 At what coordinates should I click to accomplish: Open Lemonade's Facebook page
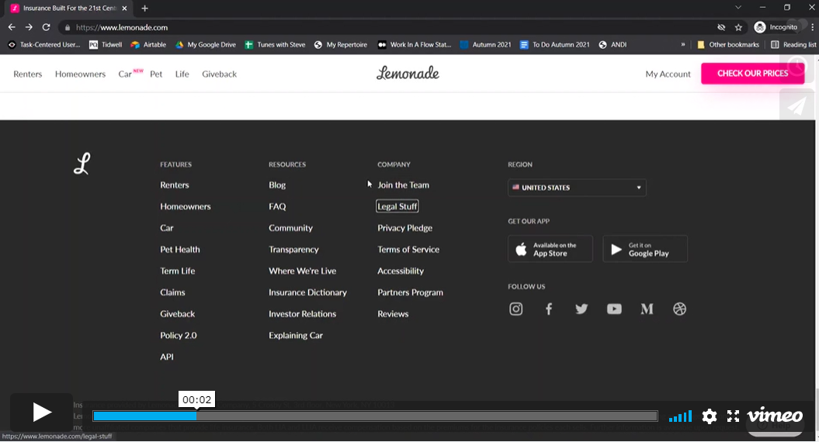coord(548,309)
